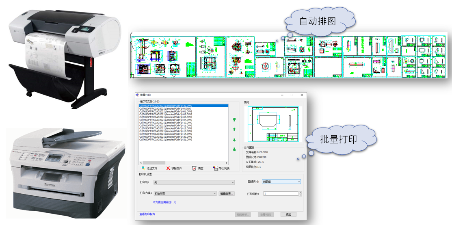Click the 添加文件 add file icon
The width and height of the screenshot is (452, 225).
[143, 168]
